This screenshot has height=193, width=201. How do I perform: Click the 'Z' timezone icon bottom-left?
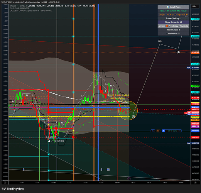click(x=5, y=183)
